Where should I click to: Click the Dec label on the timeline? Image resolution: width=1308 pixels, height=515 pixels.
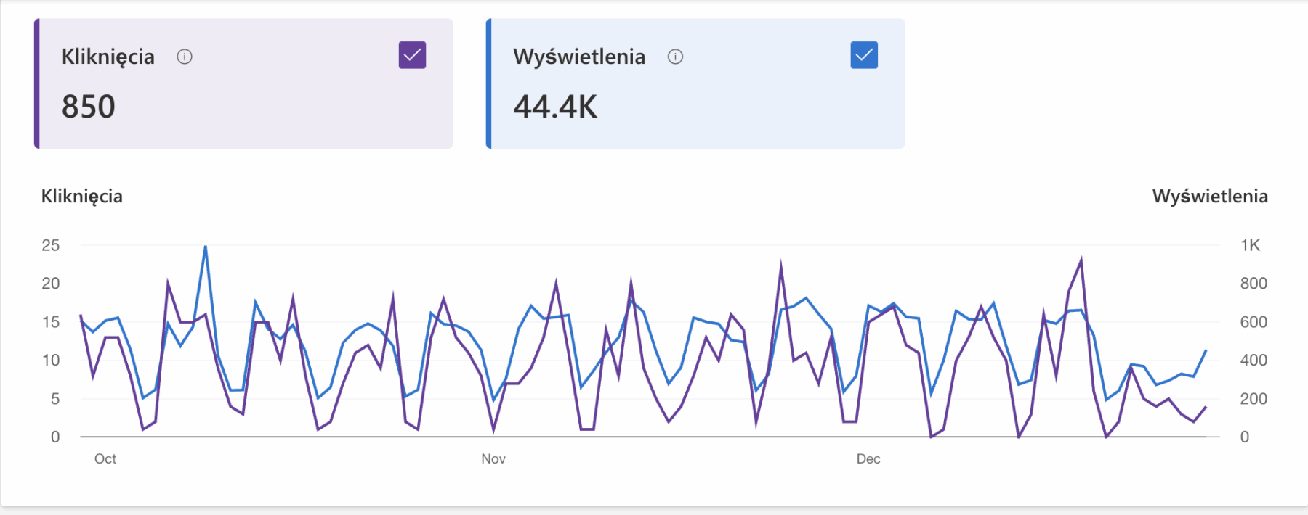[x=868, y=458]
